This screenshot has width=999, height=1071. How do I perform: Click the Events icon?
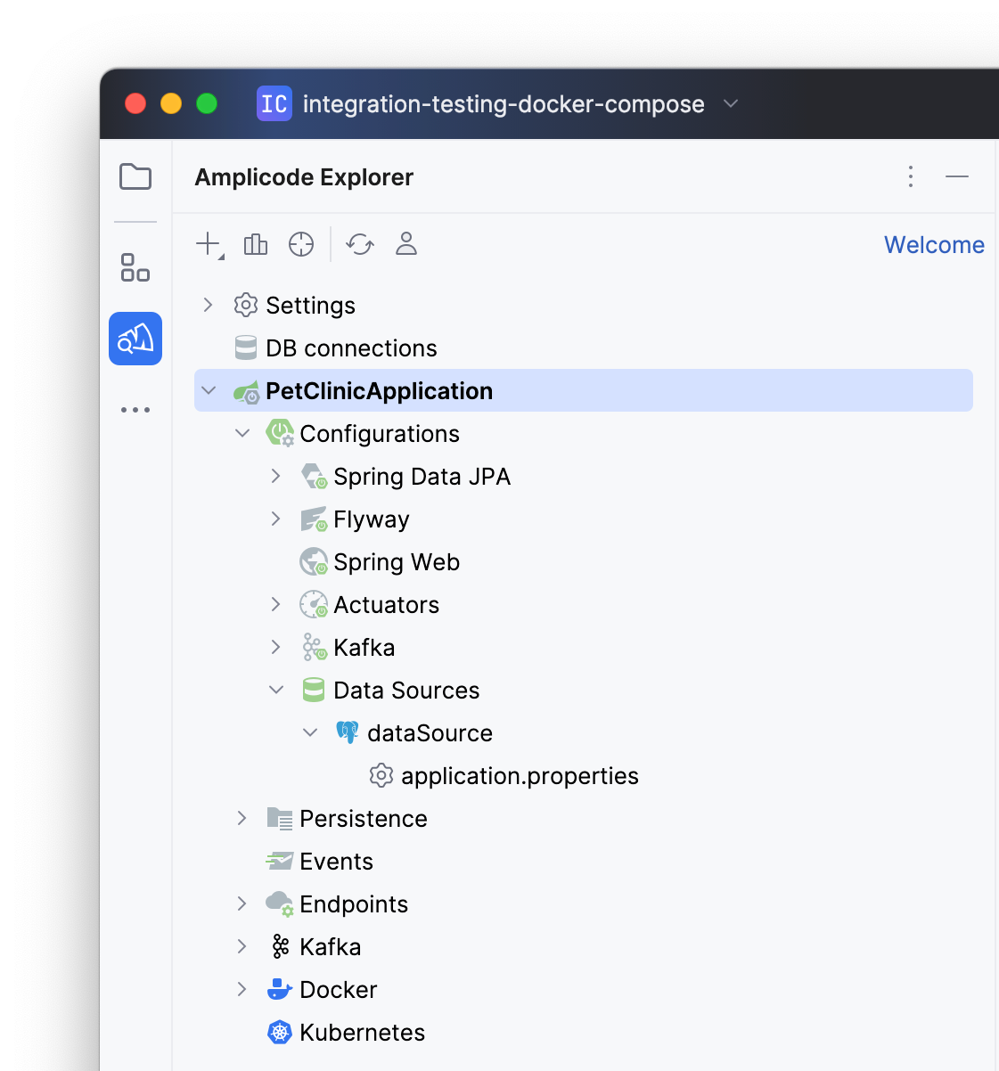(280, 862)
